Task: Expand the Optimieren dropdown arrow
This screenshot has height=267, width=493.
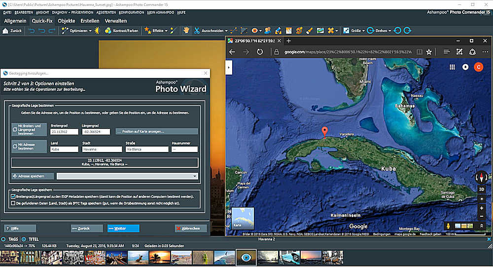Action: [90, 31]
